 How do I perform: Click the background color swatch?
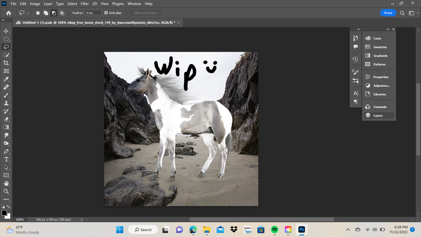[8, 216]
